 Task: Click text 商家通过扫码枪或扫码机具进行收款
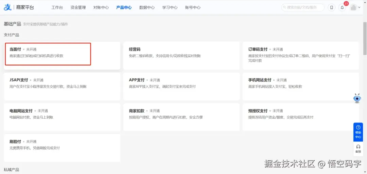pos(36,56)
